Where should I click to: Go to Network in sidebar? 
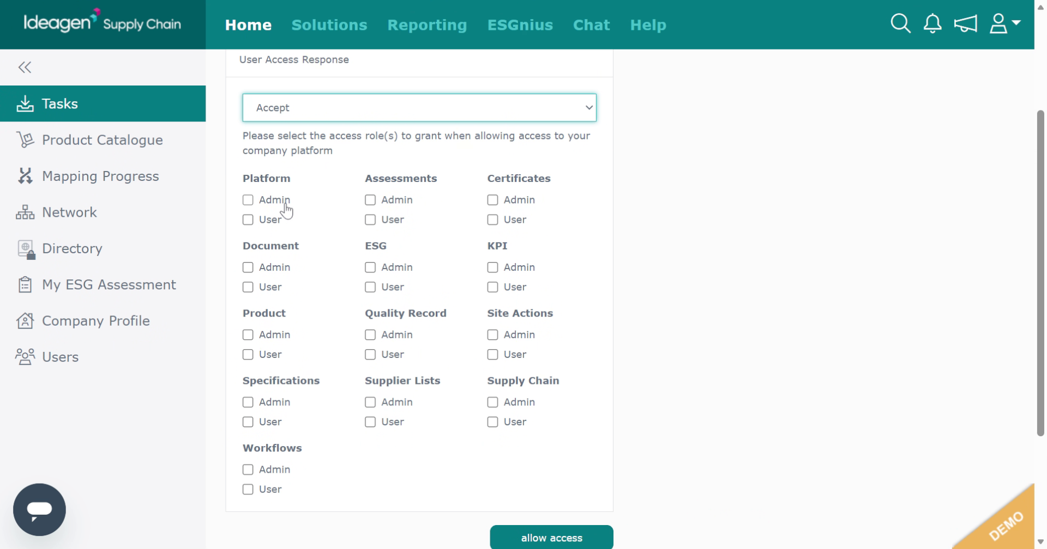pyautogui.click(x=103, y=212)
